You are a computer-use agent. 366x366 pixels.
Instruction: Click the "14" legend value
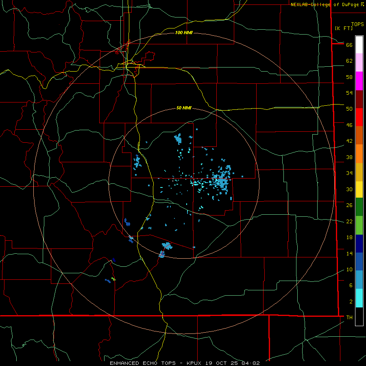[349, 253]
